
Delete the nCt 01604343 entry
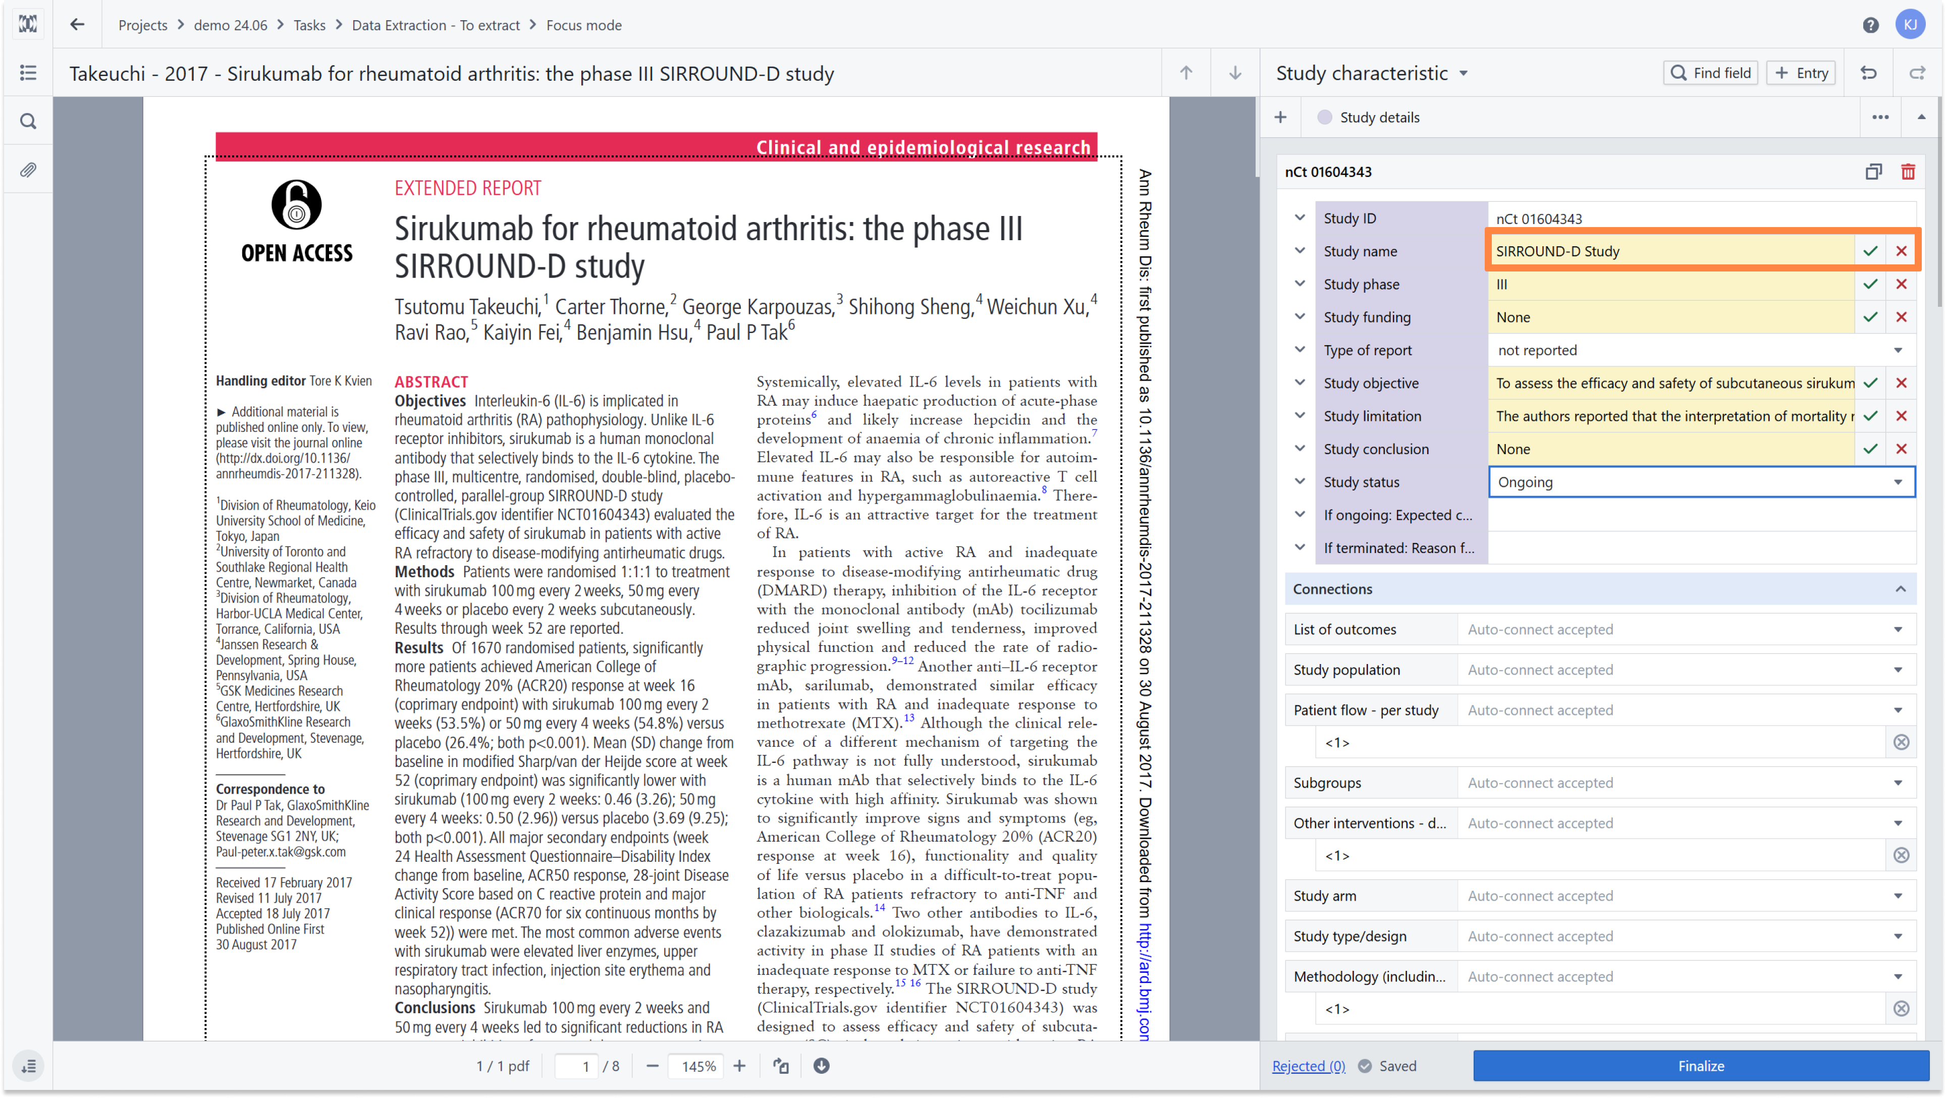[x=1908, y=172]
